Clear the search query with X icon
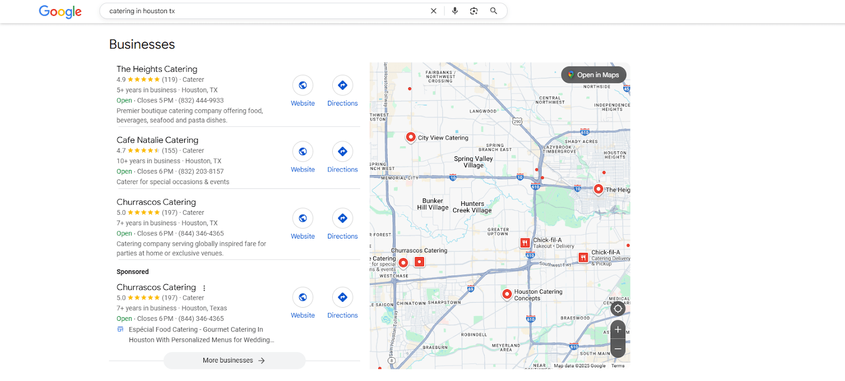 point(434,11)
